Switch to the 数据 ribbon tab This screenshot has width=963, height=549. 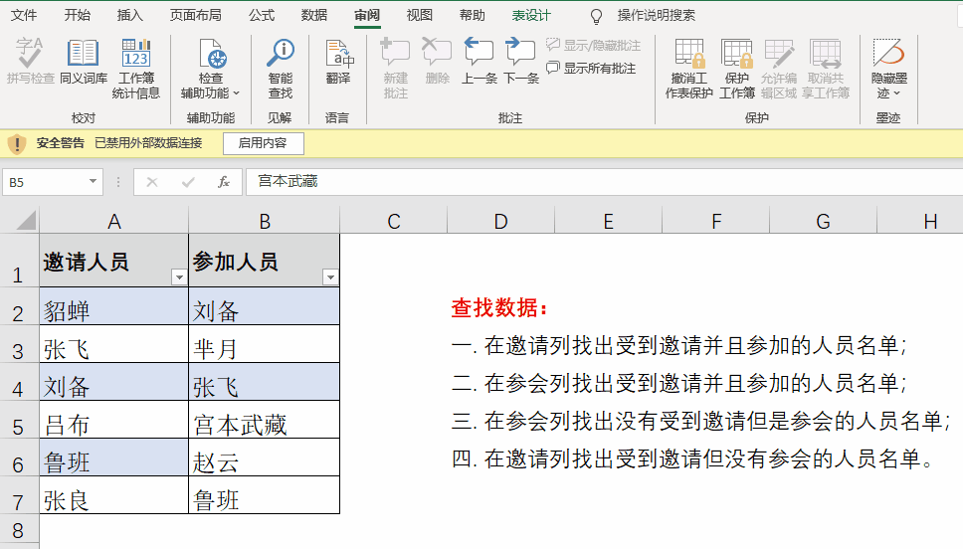(x=314, y=15)
